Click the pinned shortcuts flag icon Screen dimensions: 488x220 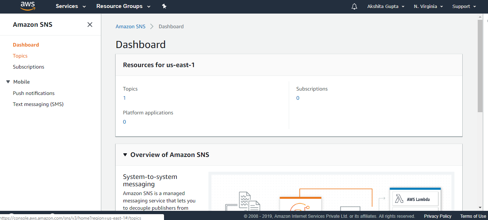pyautogui.click(x=164, y=6)
